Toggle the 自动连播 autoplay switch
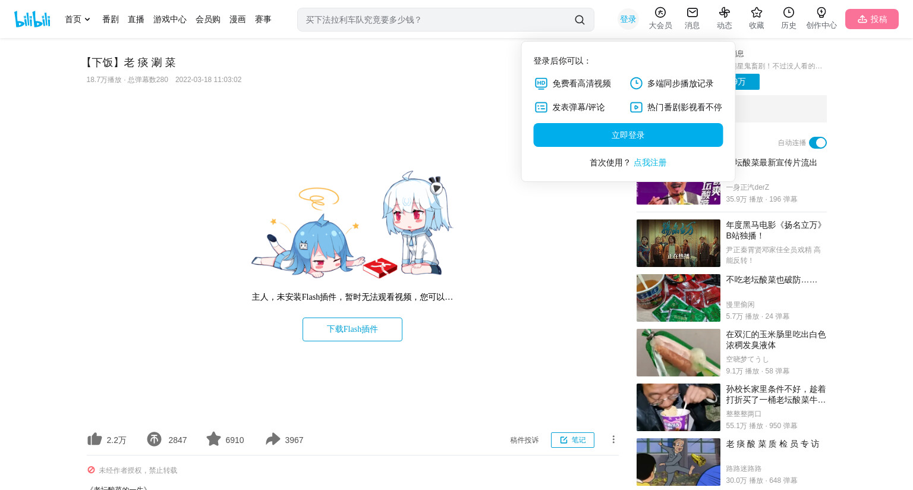Image resolution: width=913 pixels, height=490 pixels. [x=818, y=143]
